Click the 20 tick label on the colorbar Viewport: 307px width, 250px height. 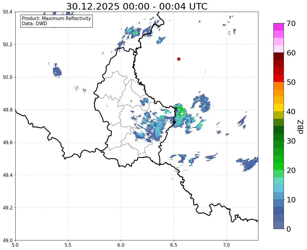click(291, 170)
